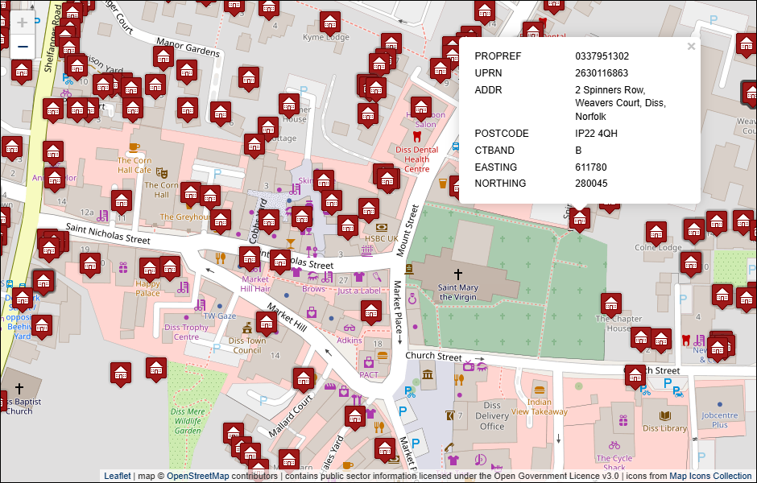Click the zoom out minus button
The height and width of the screenshot is (483, 757).
click(23, 47)
